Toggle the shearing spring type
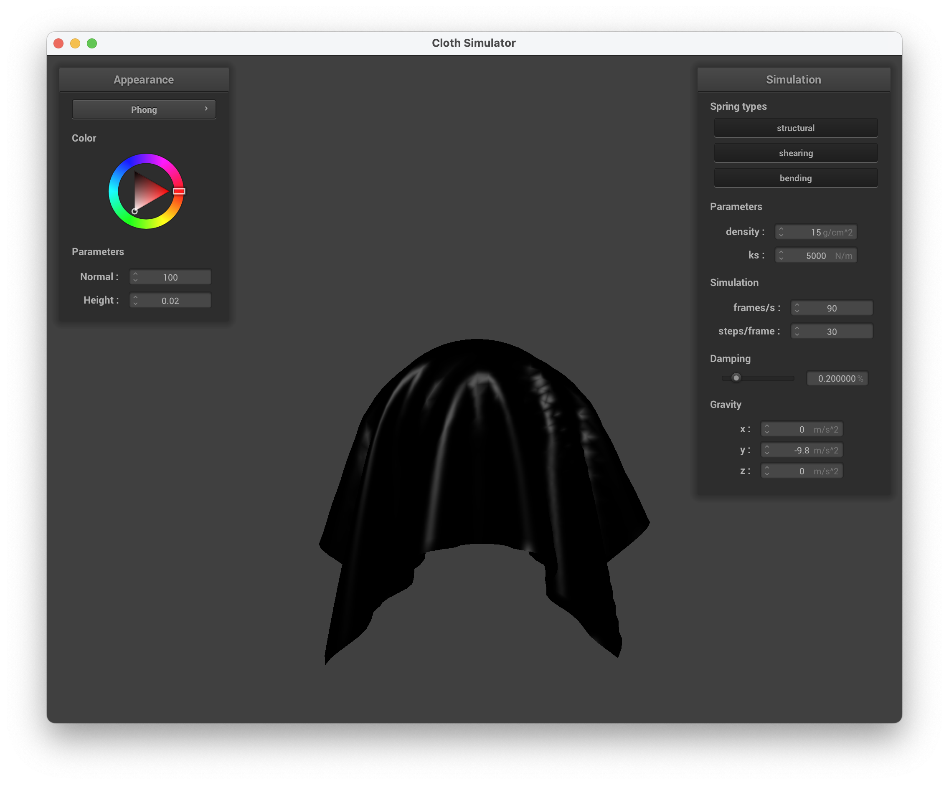Screen dimensions: 949x785 pos(795,153)
